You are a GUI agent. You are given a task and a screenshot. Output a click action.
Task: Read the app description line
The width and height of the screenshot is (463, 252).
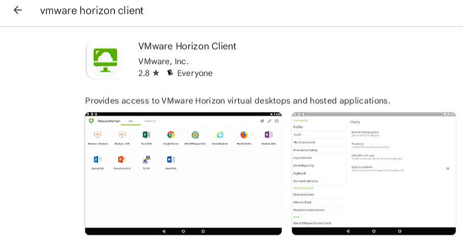(238, 101)
